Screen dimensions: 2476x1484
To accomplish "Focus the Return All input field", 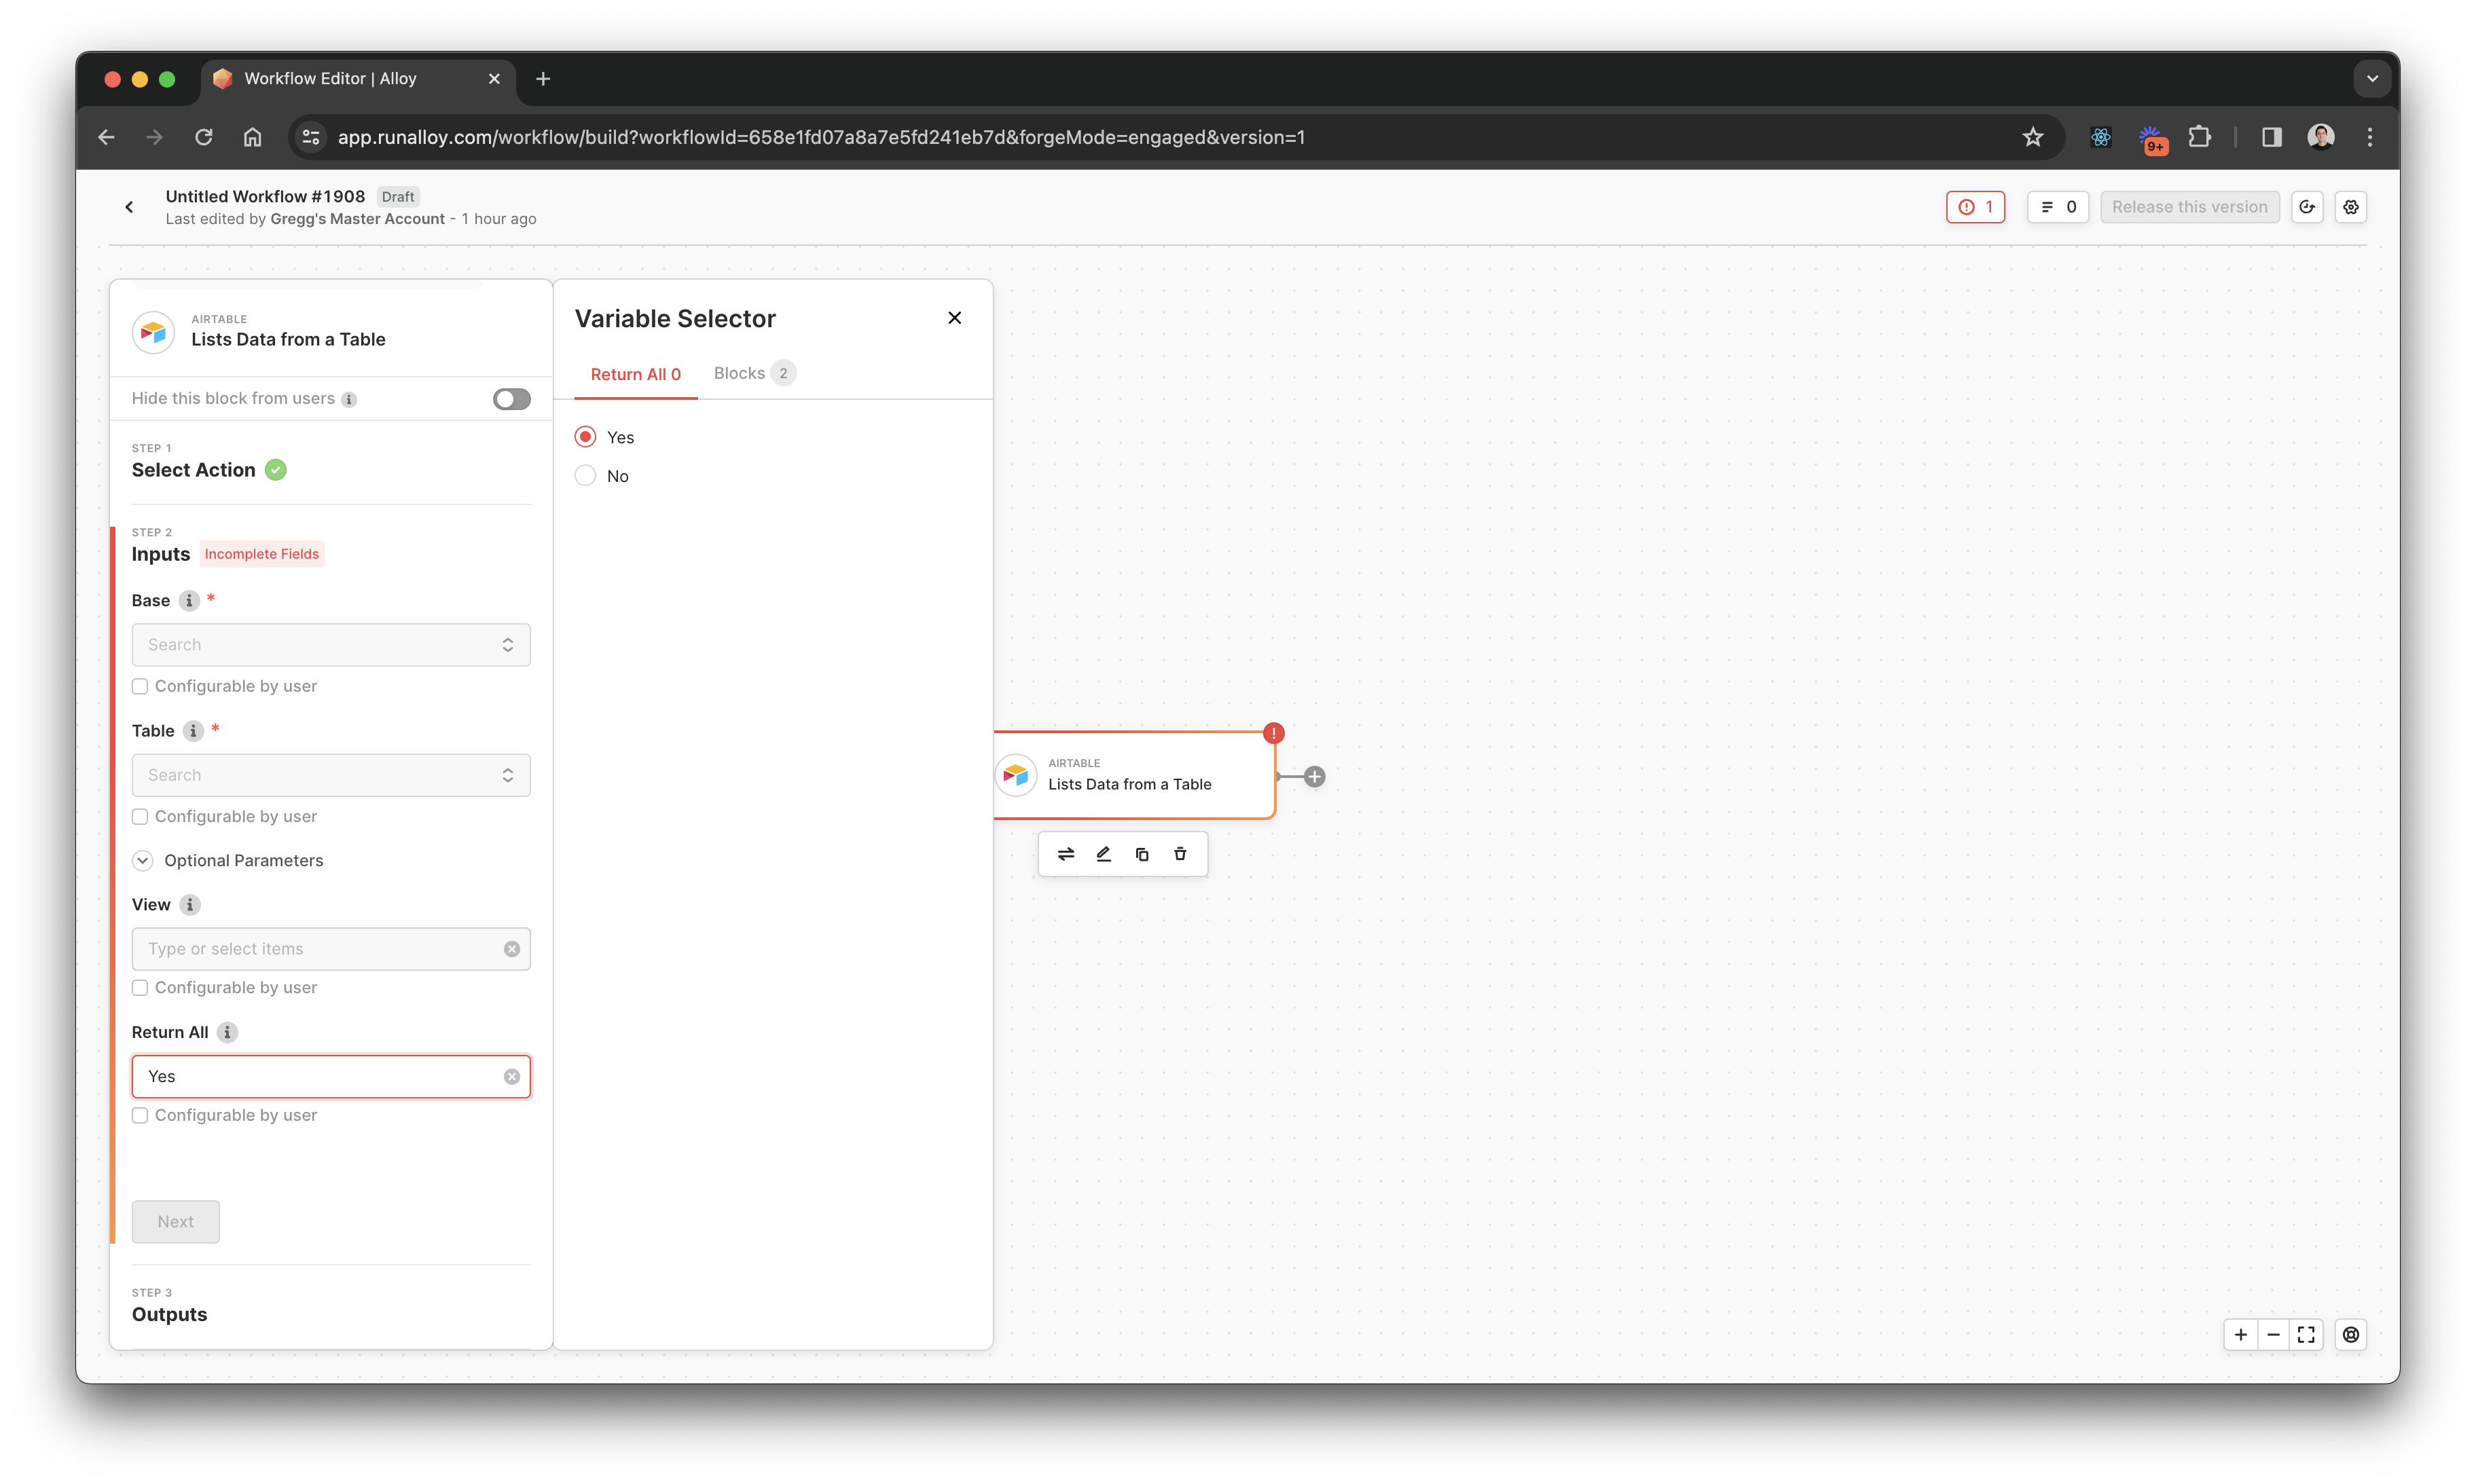I will pos(331,1077).
